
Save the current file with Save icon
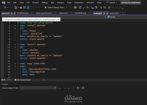coord(25,7)
